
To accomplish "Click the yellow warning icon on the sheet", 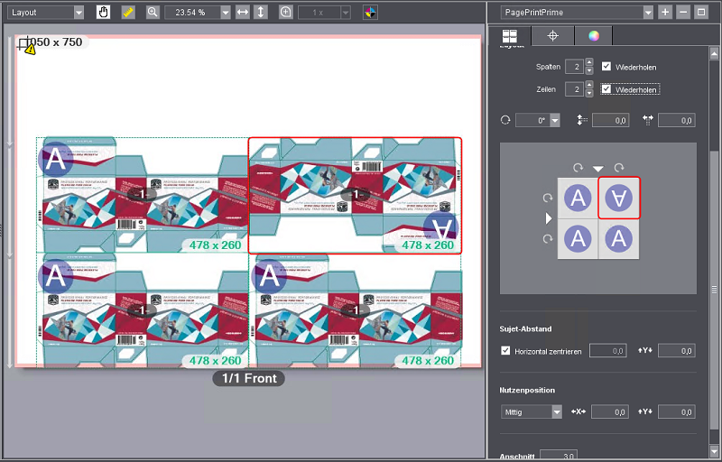I will coord(30,50).
